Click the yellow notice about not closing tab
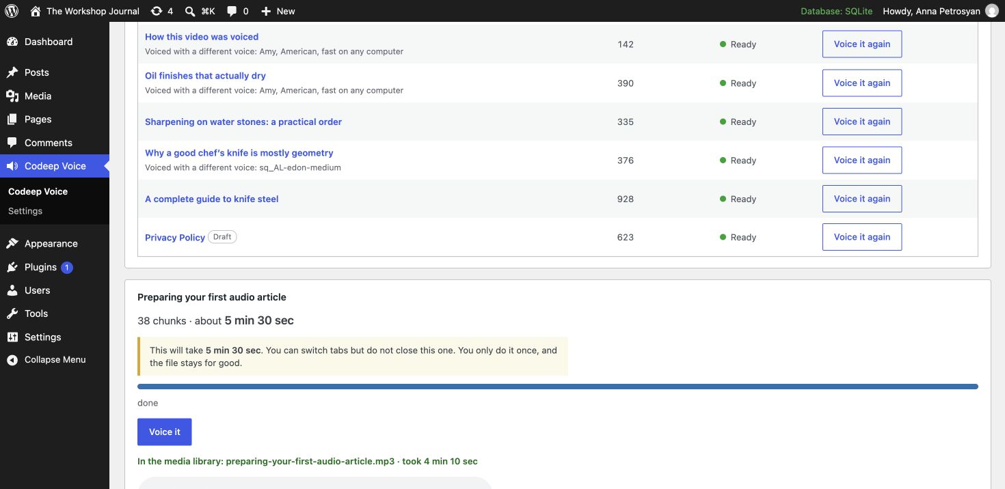1005x489 pixels. (x=353, y=357)
